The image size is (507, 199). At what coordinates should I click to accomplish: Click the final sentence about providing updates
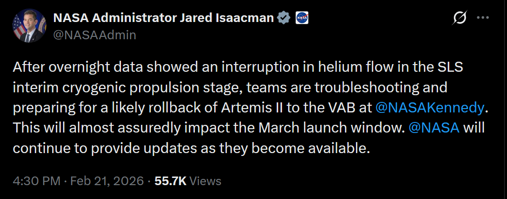(x=191, y=148)
